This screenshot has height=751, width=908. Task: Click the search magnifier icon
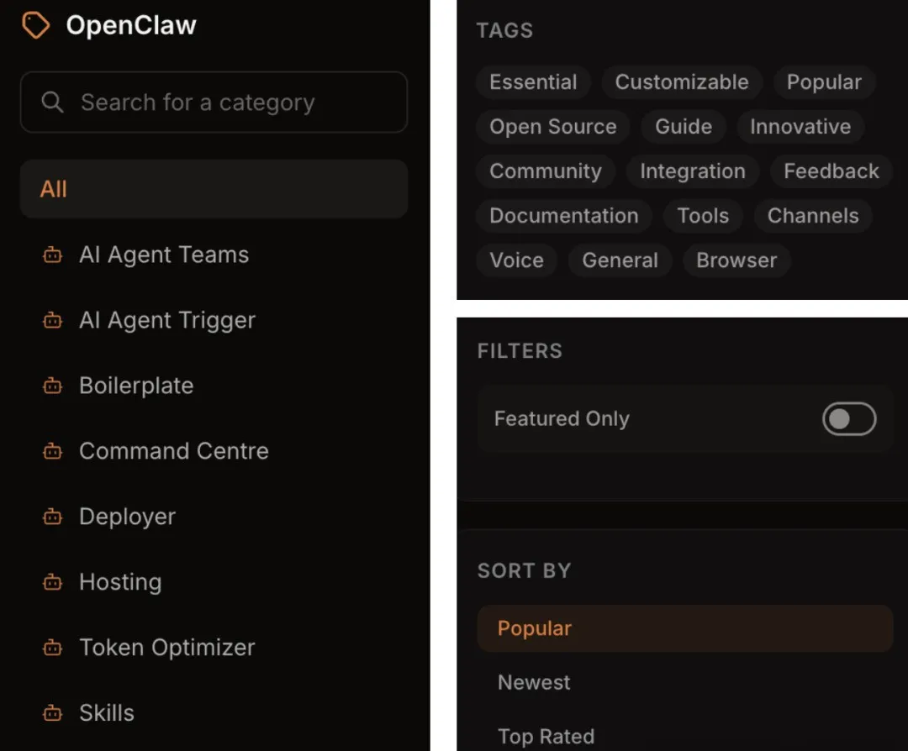(52, 102)
